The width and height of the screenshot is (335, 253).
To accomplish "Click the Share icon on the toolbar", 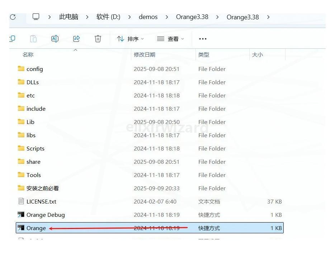I will click(76, 39).
